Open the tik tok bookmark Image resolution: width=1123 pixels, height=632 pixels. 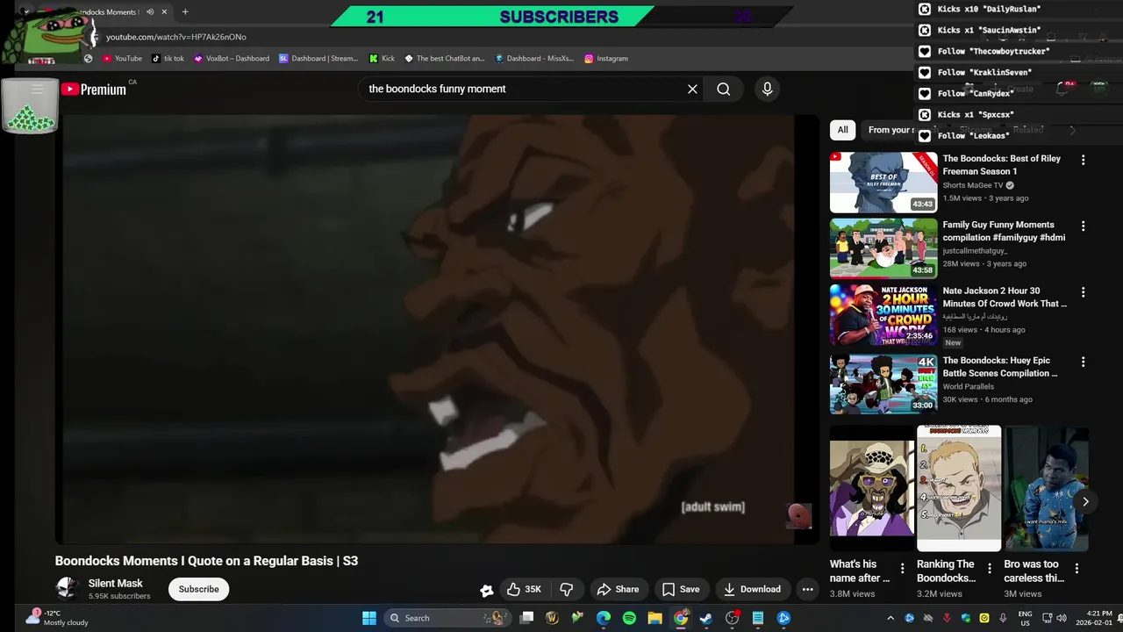tap(168, 58)
